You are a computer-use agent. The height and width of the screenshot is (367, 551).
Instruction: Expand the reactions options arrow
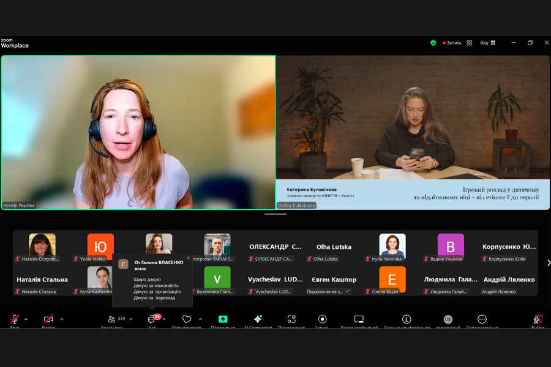click(x=200, y=319)
